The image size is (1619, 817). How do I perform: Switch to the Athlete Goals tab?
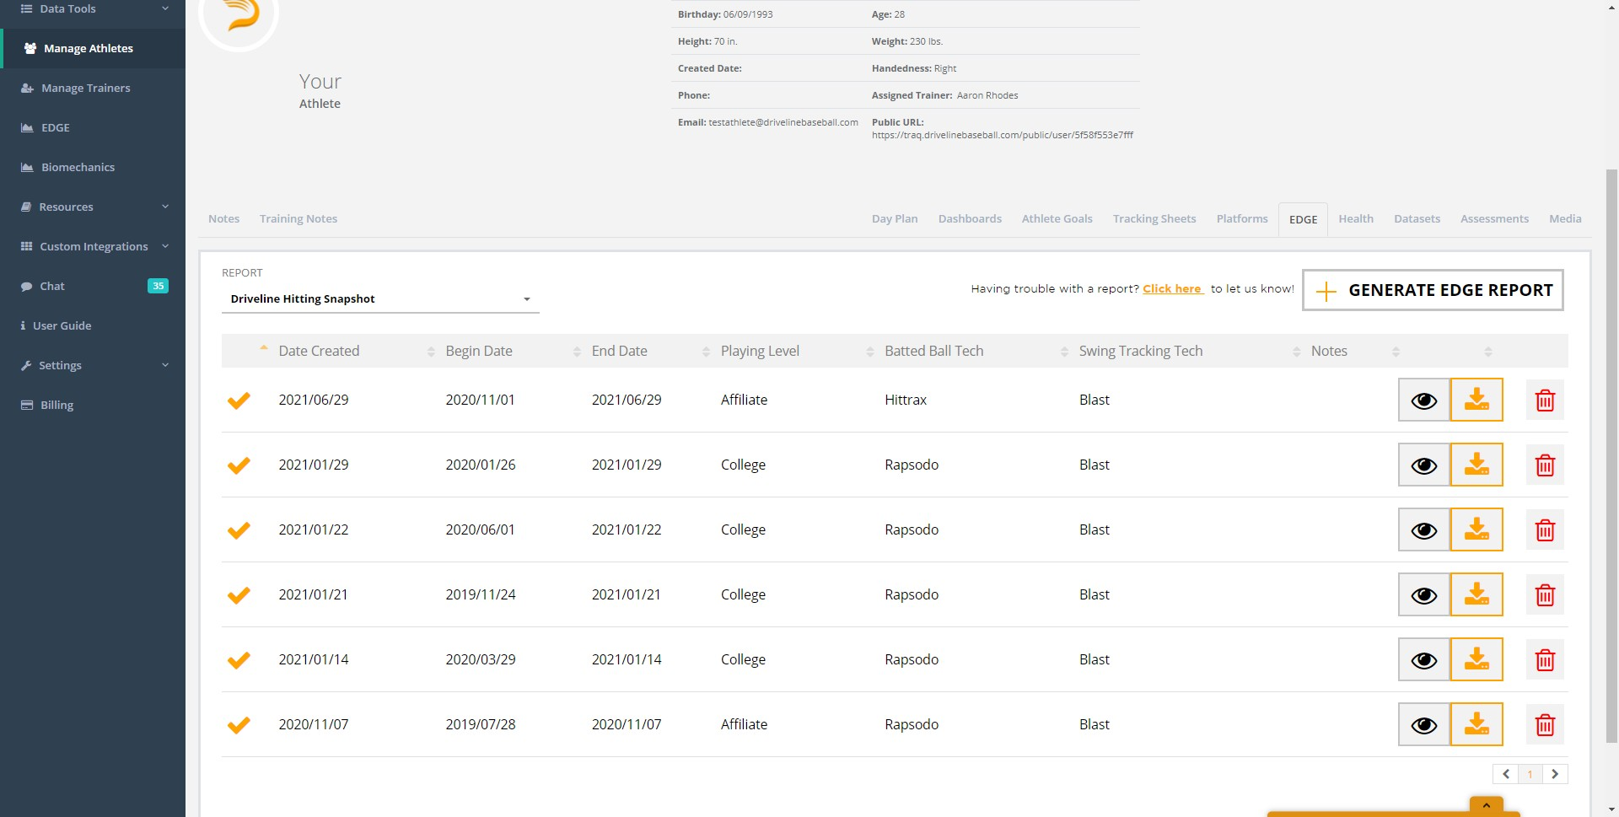pyautogui.click(x=1057, y=218)
